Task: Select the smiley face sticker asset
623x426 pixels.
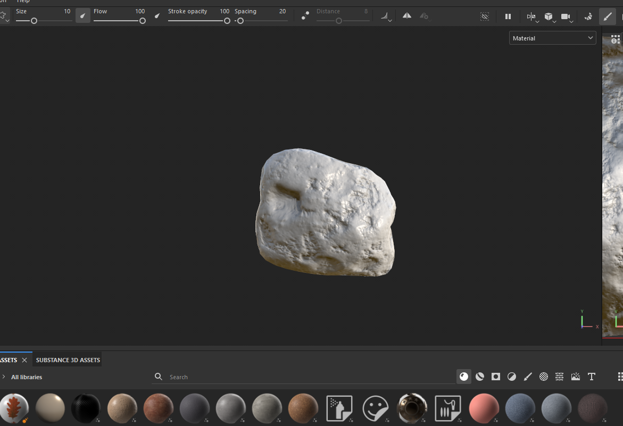Action: click(376, 408)
